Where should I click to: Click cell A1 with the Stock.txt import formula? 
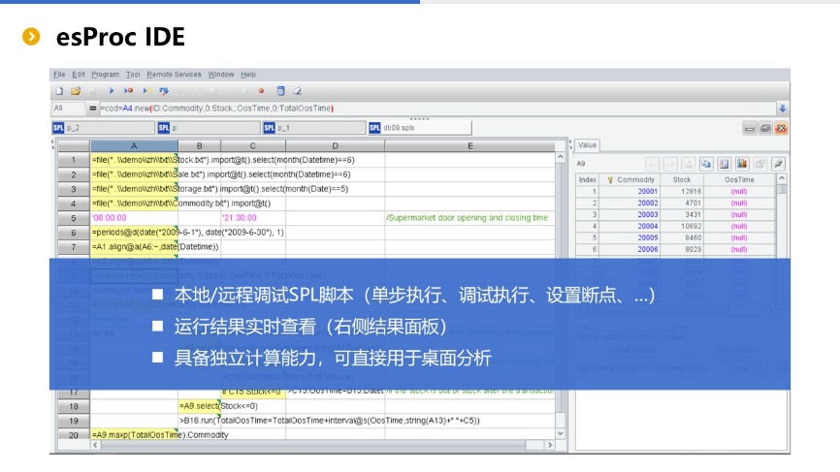[x=134, y=160]
